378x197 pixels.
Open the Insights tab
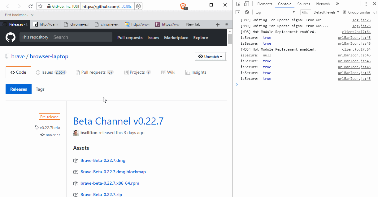click(x=196, y=72)
